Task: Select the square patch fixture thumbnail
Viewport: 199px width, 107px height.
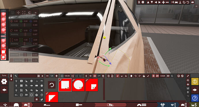Action: click(65, 85)
